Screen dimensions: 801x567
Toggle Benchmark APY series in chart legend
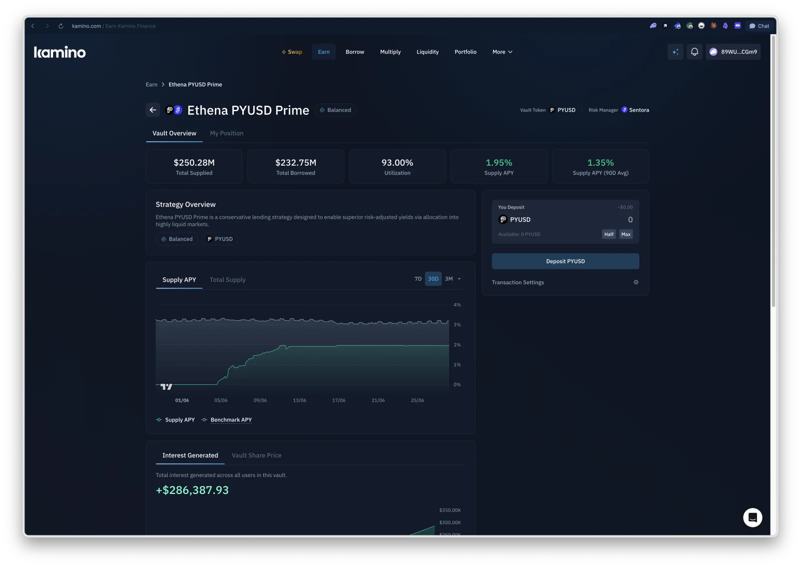226,420
